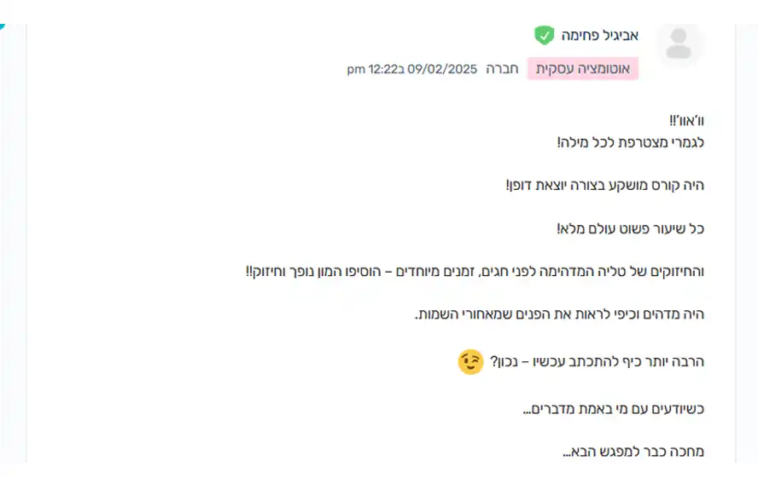
Task: Select the sentence היה מדהים וכיפי לראות
Action: 559,314
